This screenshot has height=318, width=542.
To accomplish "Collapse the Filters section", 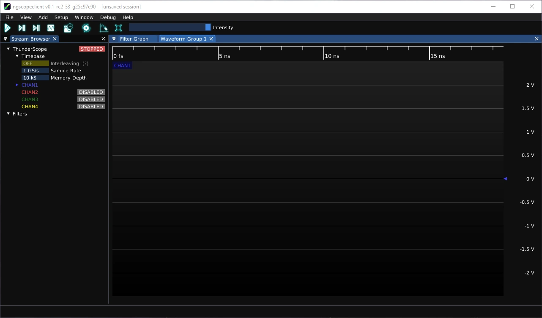I will [8, 113].
